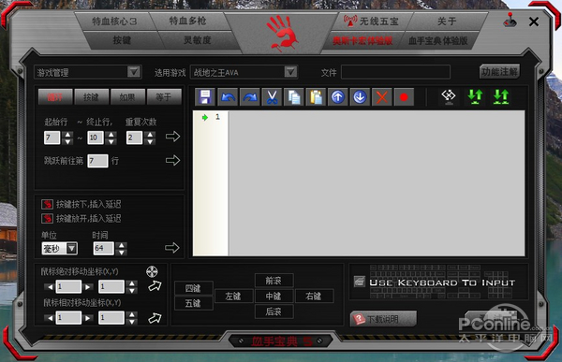Click the copy pages icon
The height and width of the screenshot is (362, 562).
coord(294,97)
